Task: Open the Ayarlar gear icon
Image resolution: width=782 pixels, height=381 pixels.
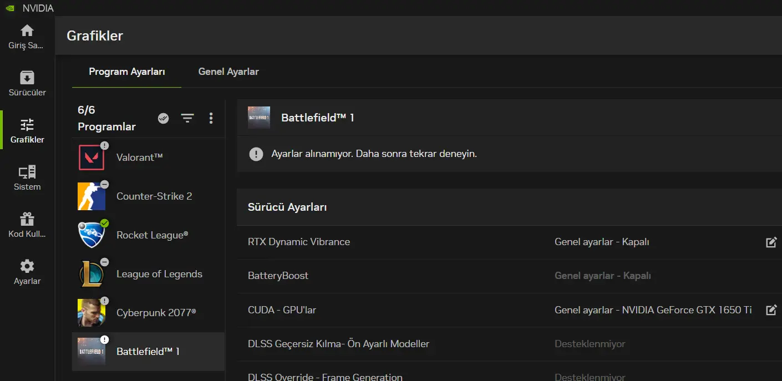Action: 27,266
